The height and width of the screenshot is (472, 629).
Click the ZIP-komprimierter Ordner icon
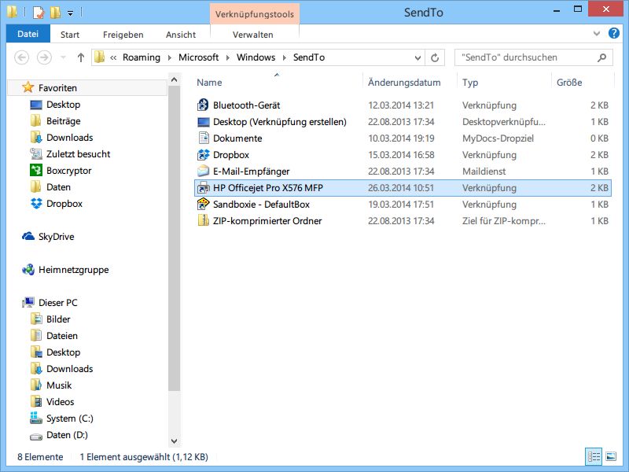point(203,221)
